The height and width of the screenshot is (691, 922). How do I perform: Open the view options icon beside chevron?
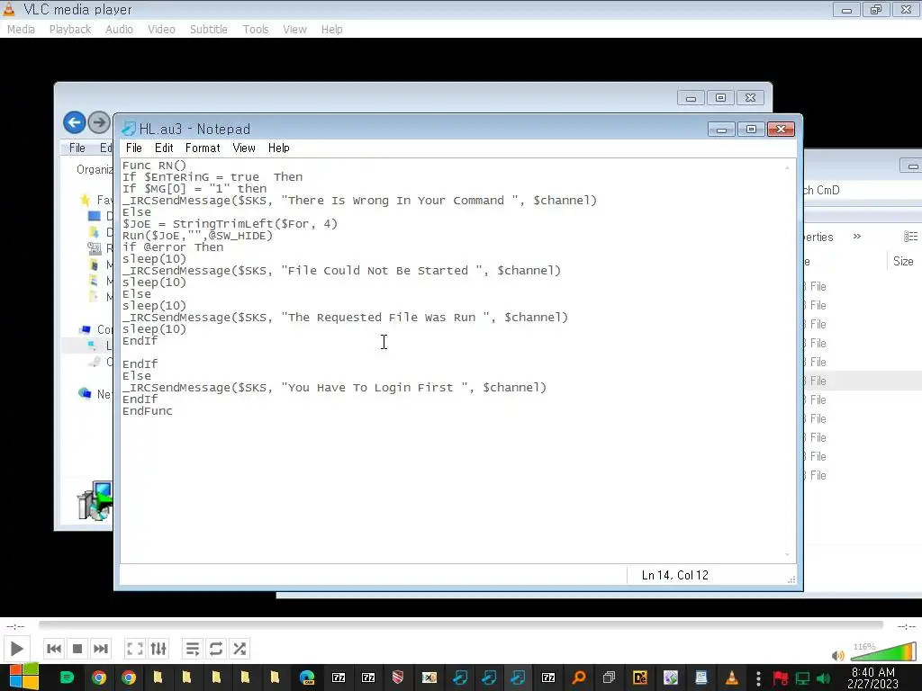(x=911, y=237)
